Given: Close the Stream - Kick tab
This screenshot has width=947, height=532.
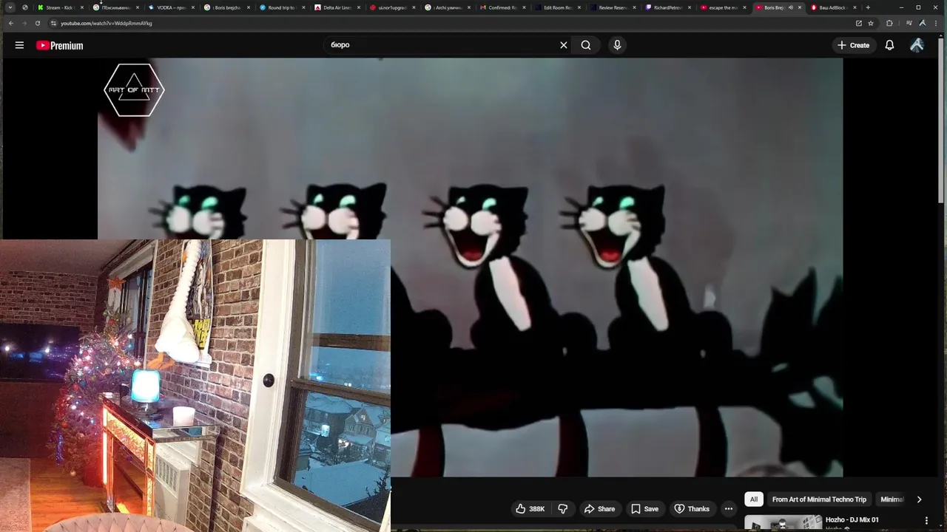Looking at the screenshot, I should point(82,7).
